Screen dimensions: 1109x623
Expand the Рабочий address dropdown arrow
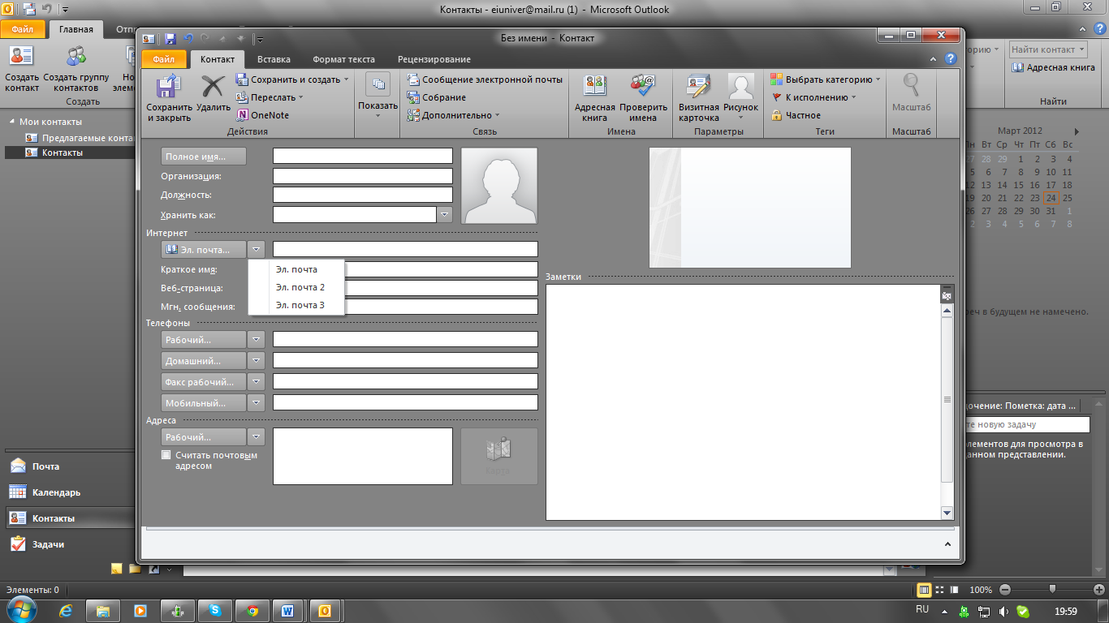coord(257,437)
